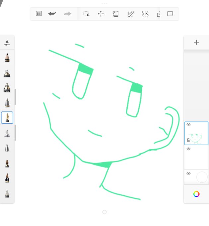Viewport: 209px width, 226px height.
Task: Select the Flood Fill bucket tool
Action: tap(116, 14)
